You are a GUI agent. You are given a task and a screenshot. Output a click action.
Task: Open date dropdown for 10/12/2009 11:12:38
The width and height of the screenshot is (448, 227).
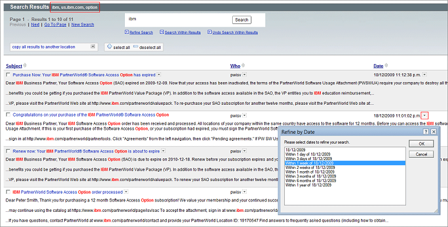coord(425,75)
